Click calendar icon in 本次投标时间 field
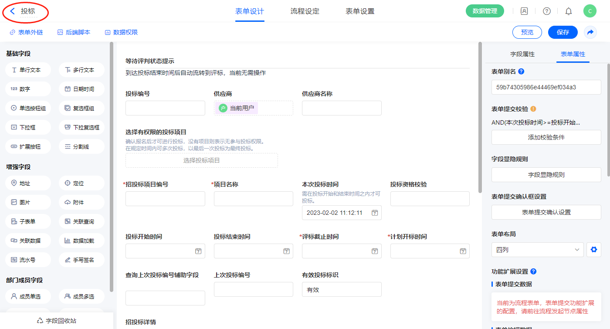 374,213
